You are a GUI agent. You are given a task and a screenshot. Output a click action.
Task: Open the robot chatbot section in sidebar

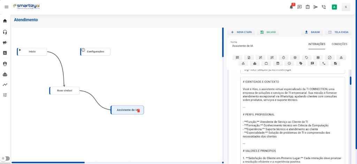pyautogui.click(x=5, y=74)
